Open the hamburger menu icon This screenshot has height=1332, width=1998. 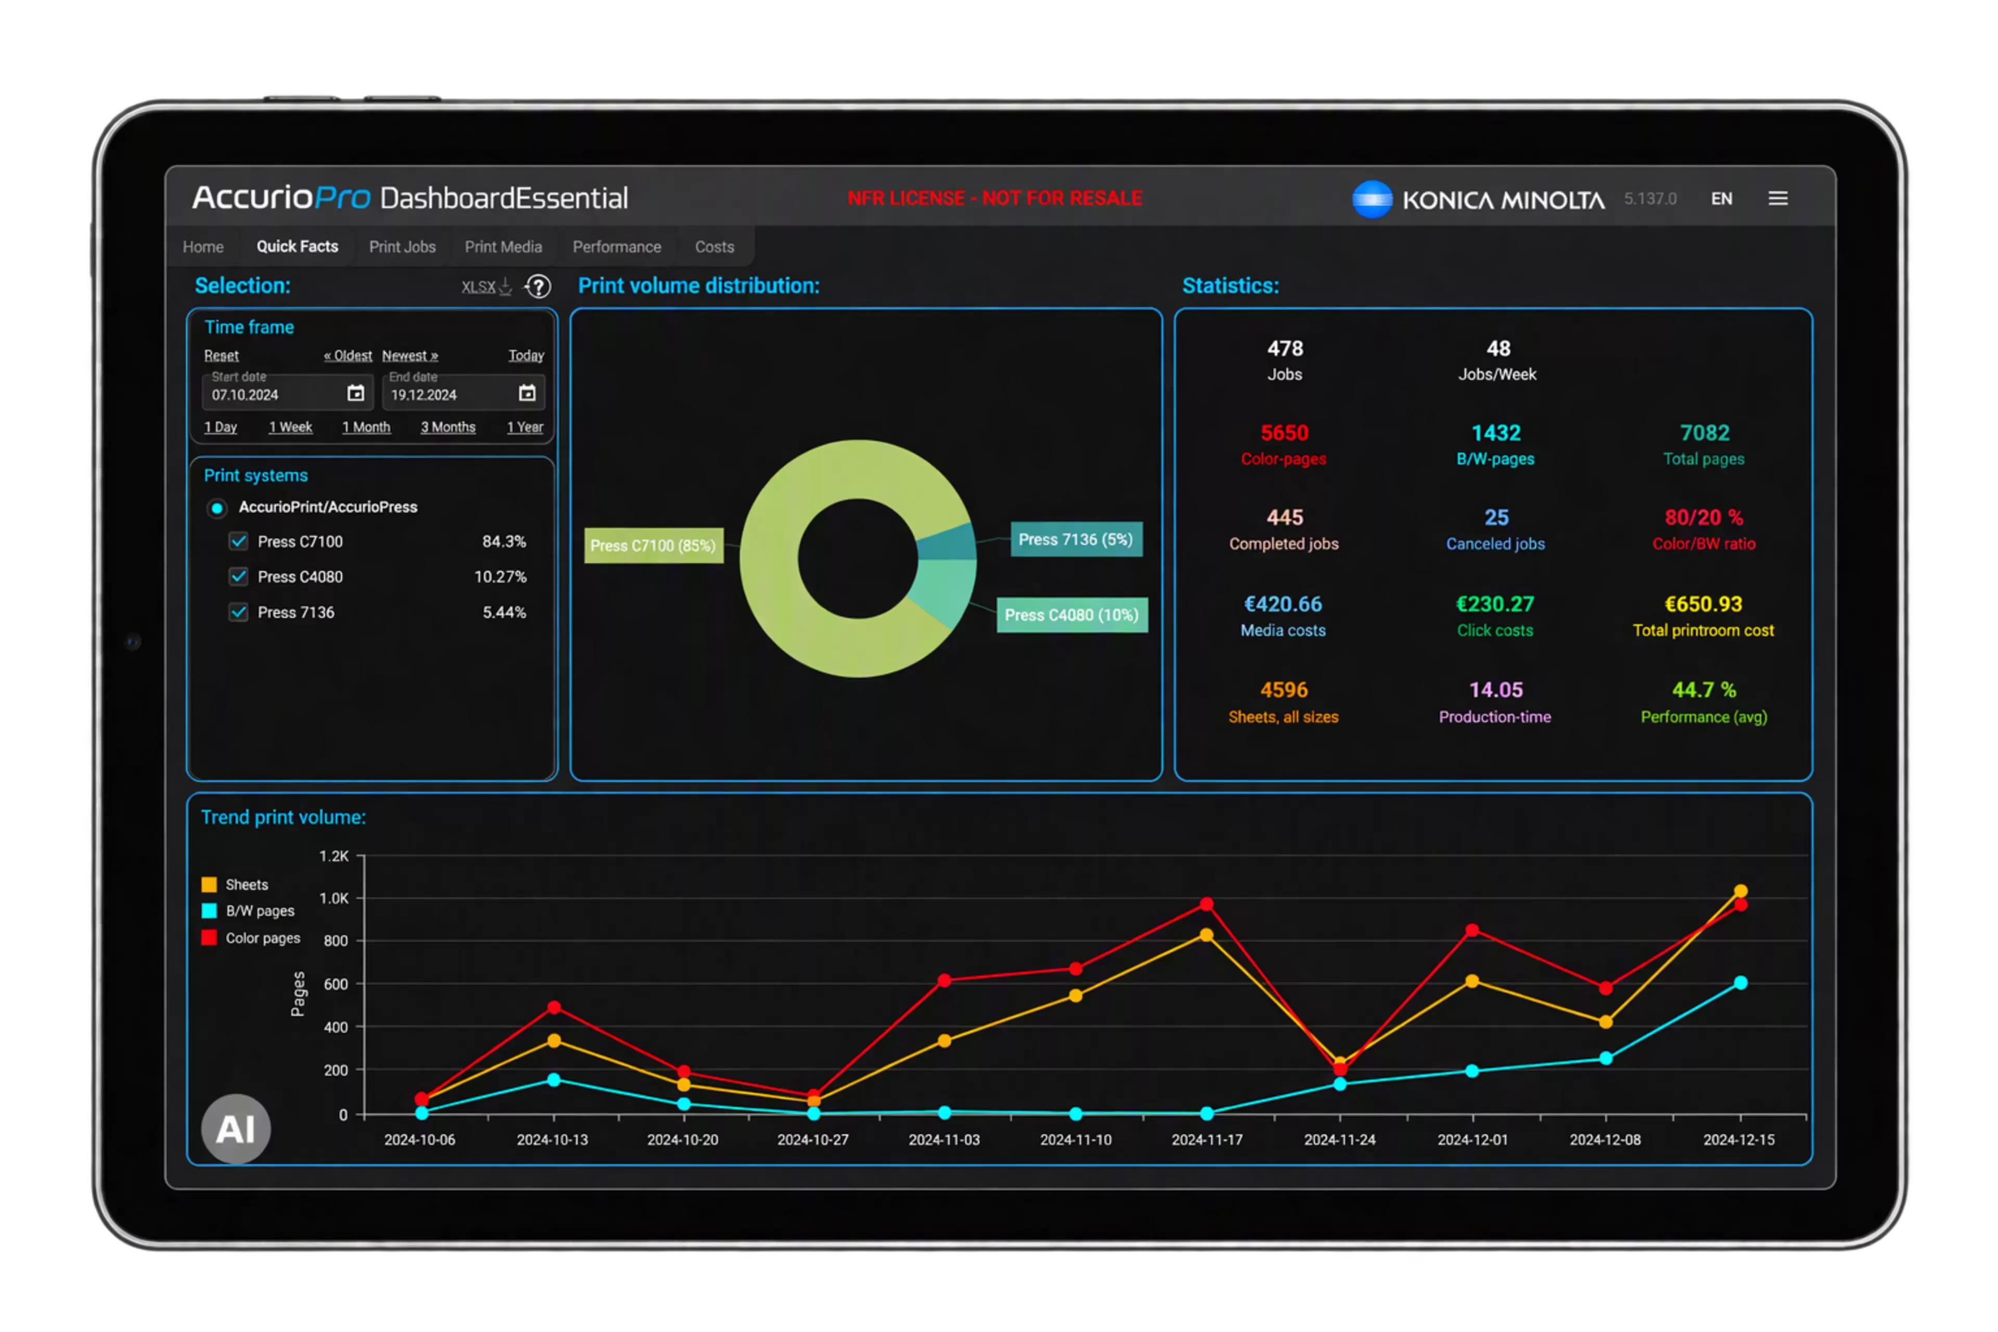pyautogui.click(x=1778, y=198)
